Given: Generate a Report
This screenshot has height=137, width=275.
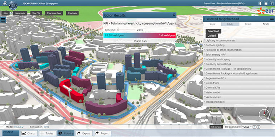Looking at the screenshot, I should click(x=102, y=133).
